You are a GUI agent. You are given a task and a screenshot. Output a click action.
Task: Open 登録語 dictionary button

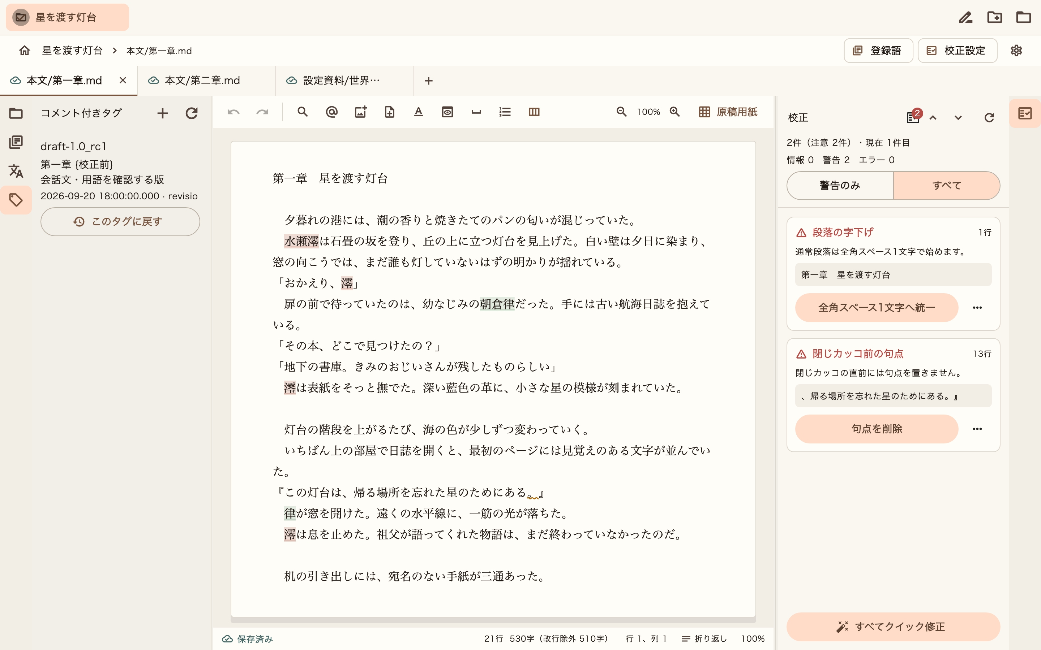point(878,51)
